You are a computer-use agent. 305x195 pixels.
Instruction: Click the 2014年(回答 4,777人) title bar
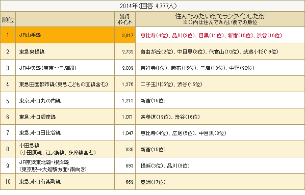pyautogui.click(x=152, y=6)
